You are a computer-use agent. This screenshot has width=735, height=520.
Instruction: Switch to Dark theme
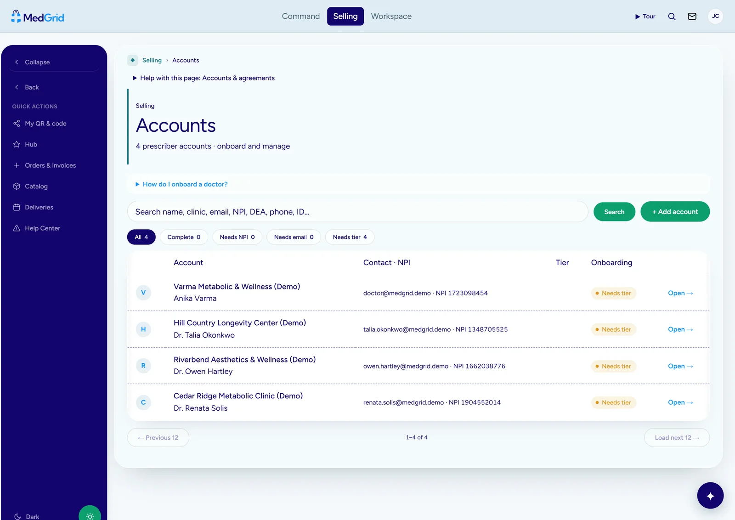click(x=27, y=516)
